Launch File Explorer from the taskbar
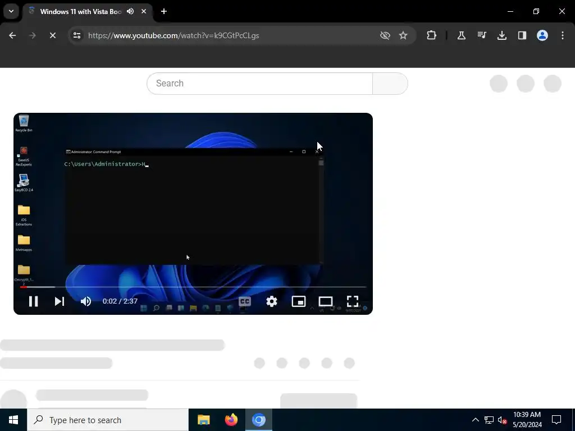 click(203, 420)
